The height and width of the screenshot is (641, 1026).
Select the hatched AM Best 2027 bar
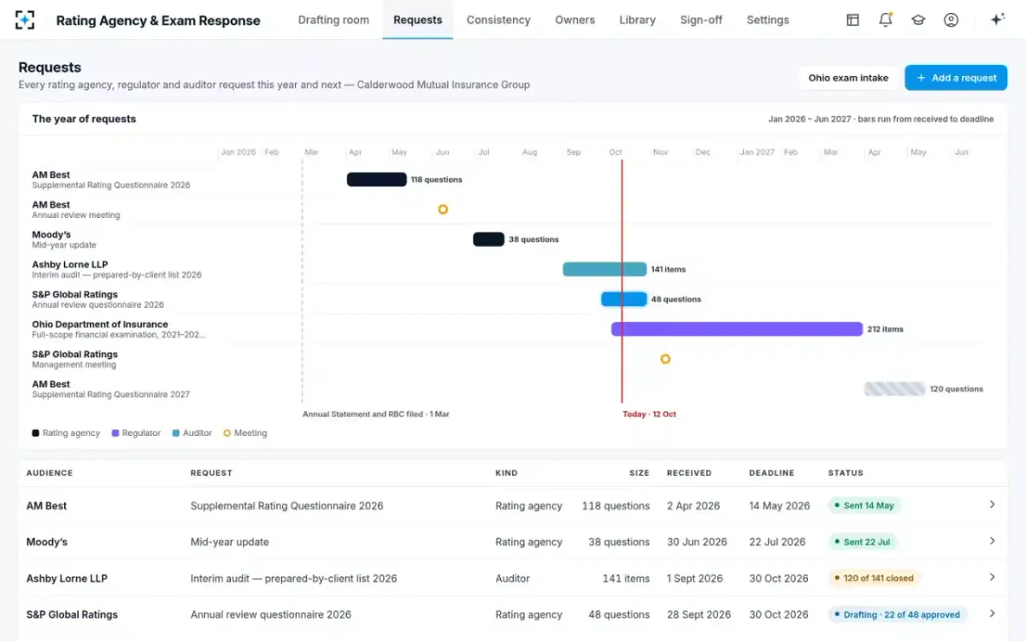894,389
